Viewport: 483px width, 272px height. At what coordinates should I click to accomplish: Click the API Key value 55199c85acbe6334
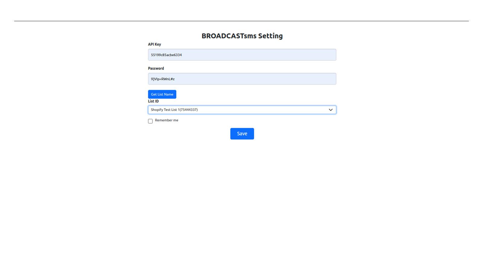pos(166,55)
